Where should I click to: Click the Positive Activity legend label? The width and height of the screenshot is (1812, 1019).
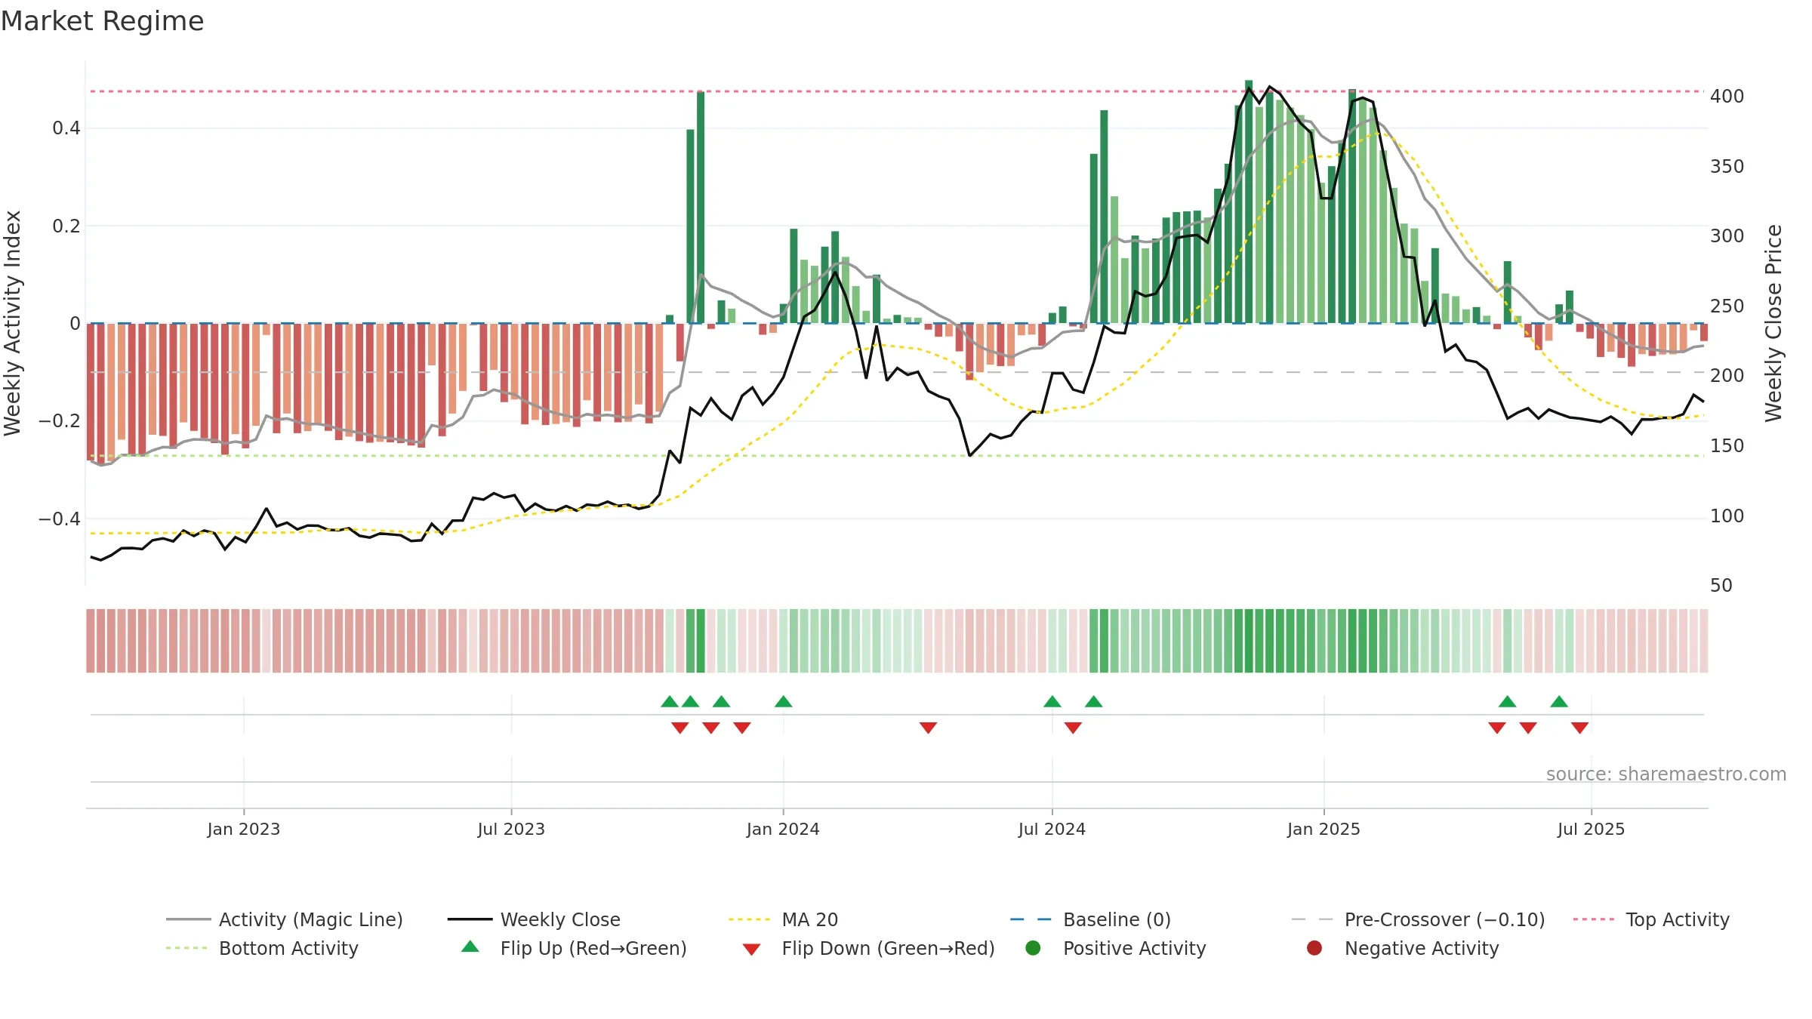point(1134,948)
